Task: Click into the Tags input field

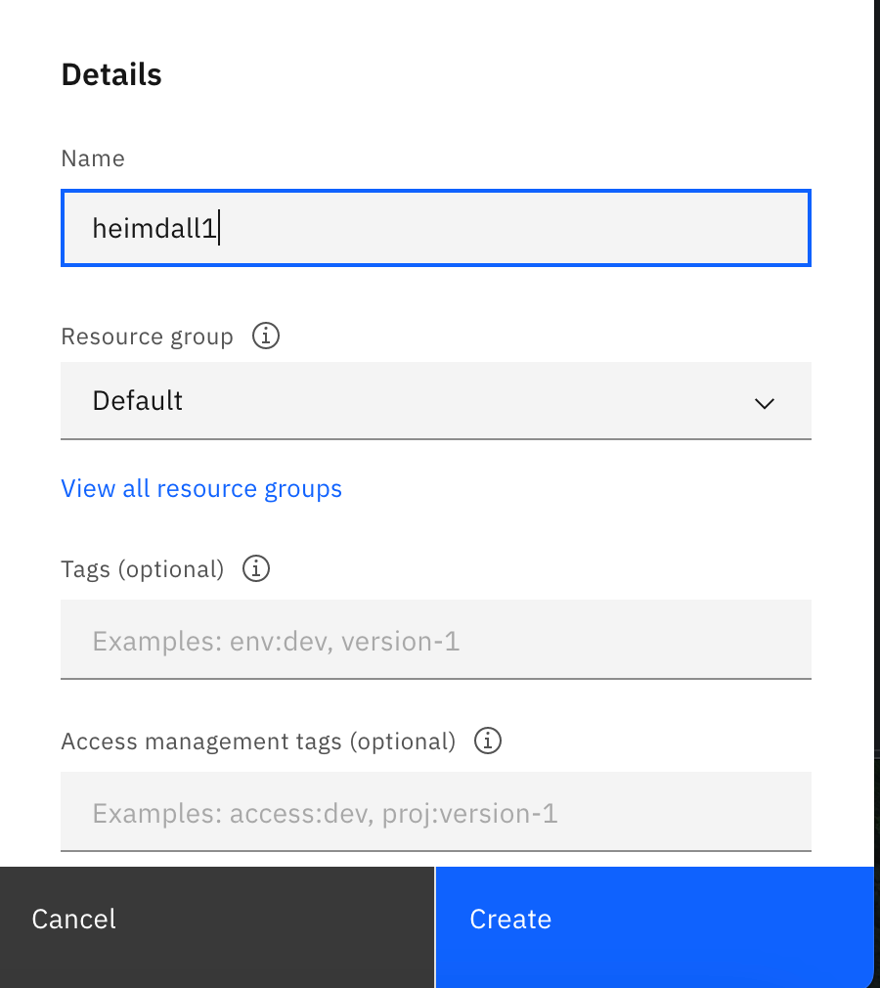Action: (436, 640)
